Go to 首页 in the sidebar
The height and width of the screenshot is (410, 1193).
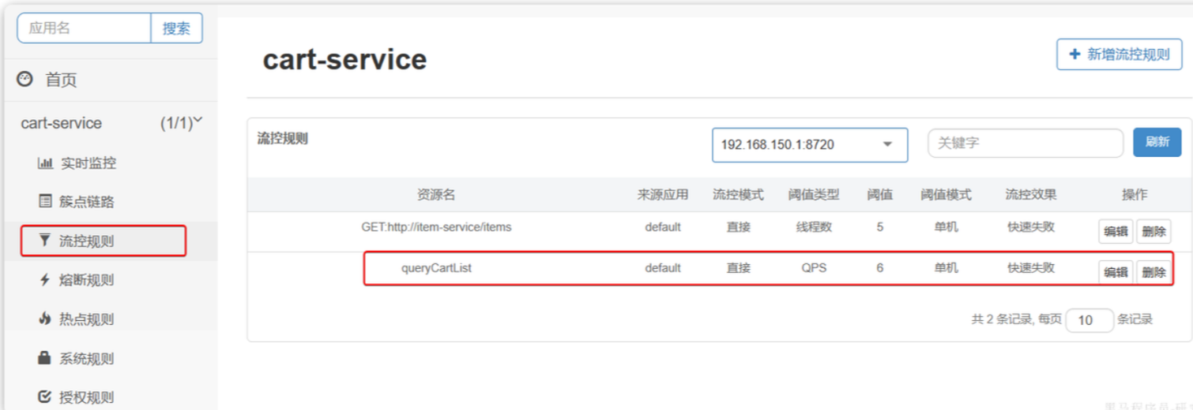pos(61,80)
